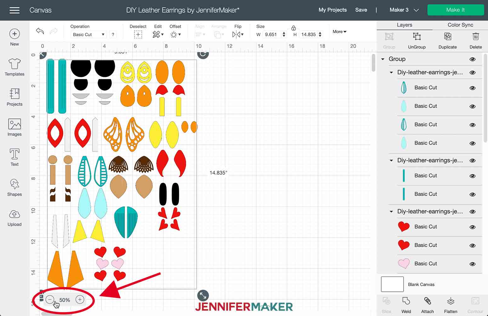Select the Blank Canvas swatch
The height and width of the screenshot is (316, 488).
pos(392,284)
